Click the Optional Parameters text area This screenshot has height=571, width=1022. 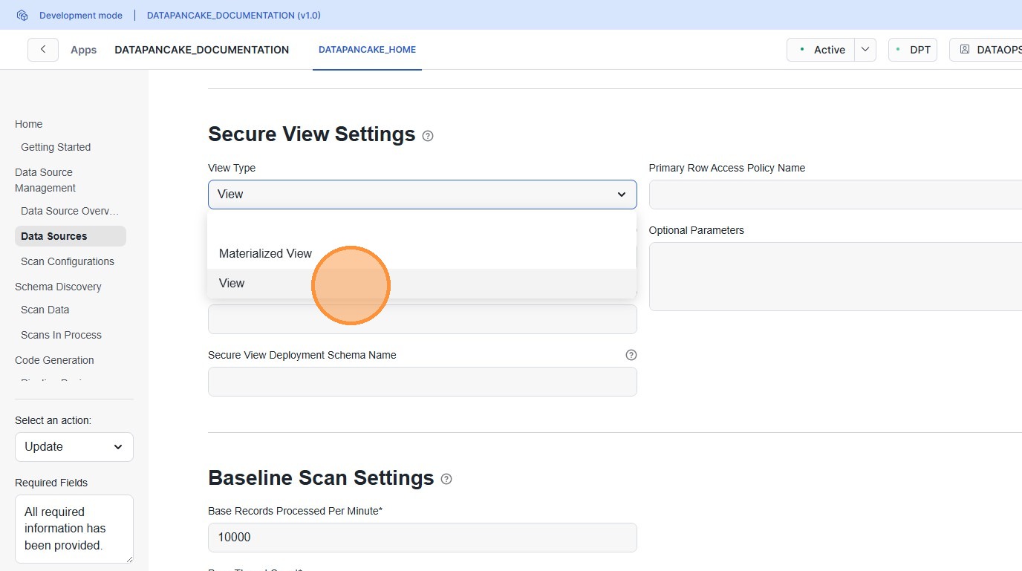pyautogui.click(x=836, y=276)
